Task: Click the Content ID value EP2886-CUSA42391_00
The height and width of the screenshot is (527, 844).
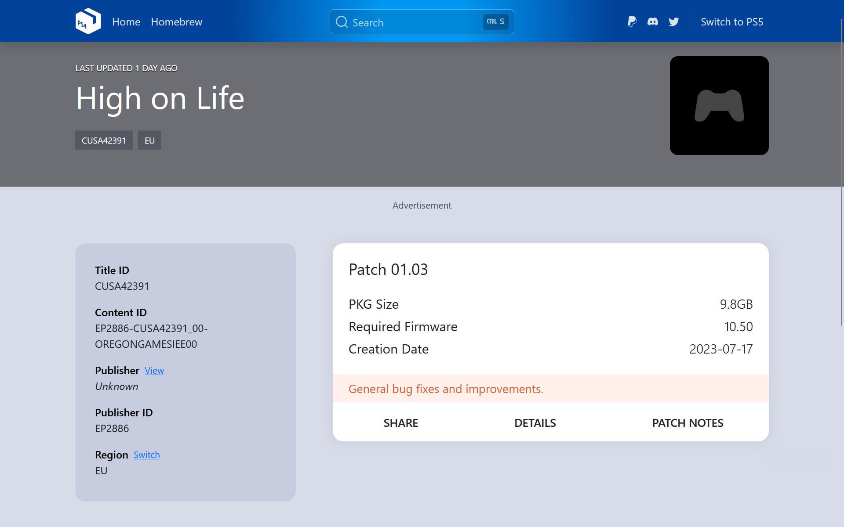Action: (151, 336)
